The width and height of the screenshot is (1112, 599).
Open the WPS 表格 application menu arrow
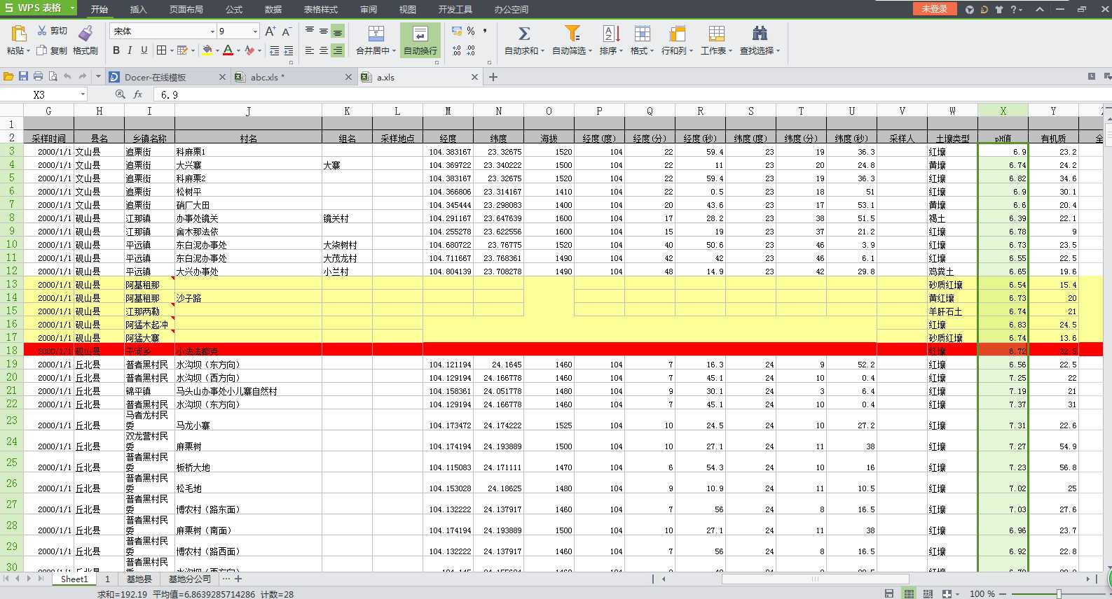click(x=72, y=8)
